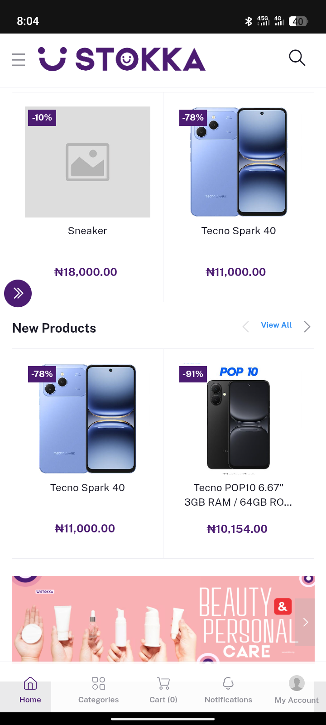Go to next New Products slide
Screen dimensions: 326x725
click(x=307, y=327)
